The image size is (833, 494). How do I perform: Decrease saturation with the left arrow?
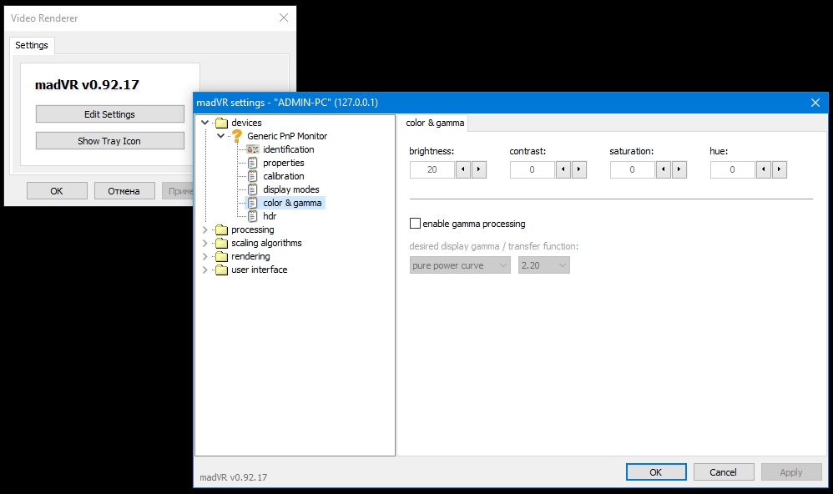point(663,169)
